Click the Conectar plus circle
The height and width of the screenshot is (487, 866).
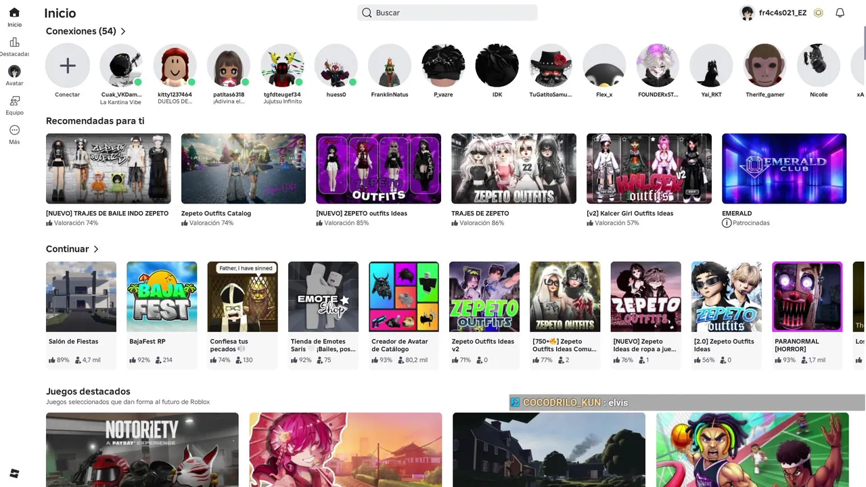[x=68, y=66]
